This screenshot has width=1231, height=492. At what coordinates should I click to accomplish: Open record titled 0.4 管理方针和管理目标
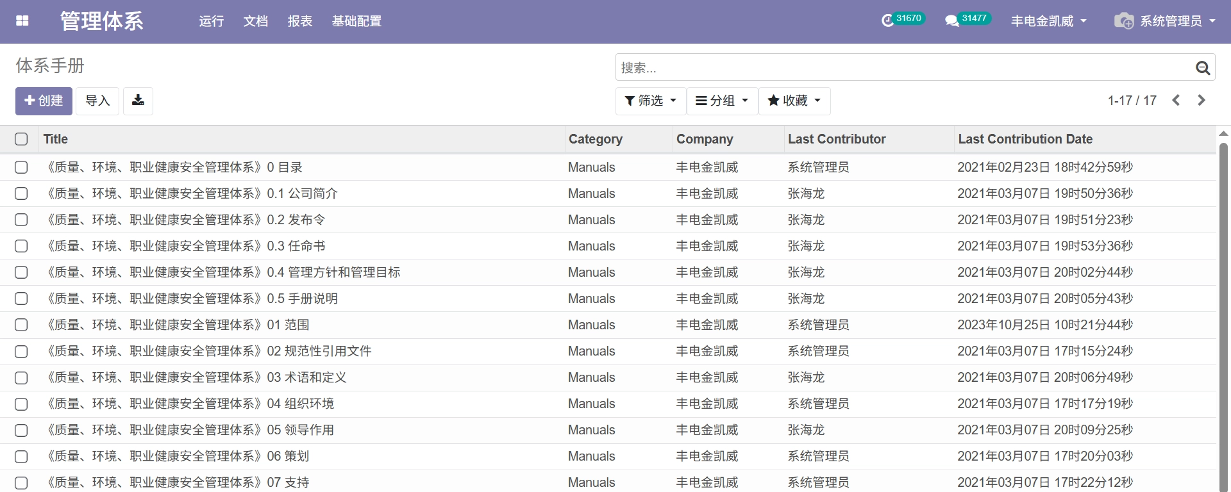tap(222, 272)
